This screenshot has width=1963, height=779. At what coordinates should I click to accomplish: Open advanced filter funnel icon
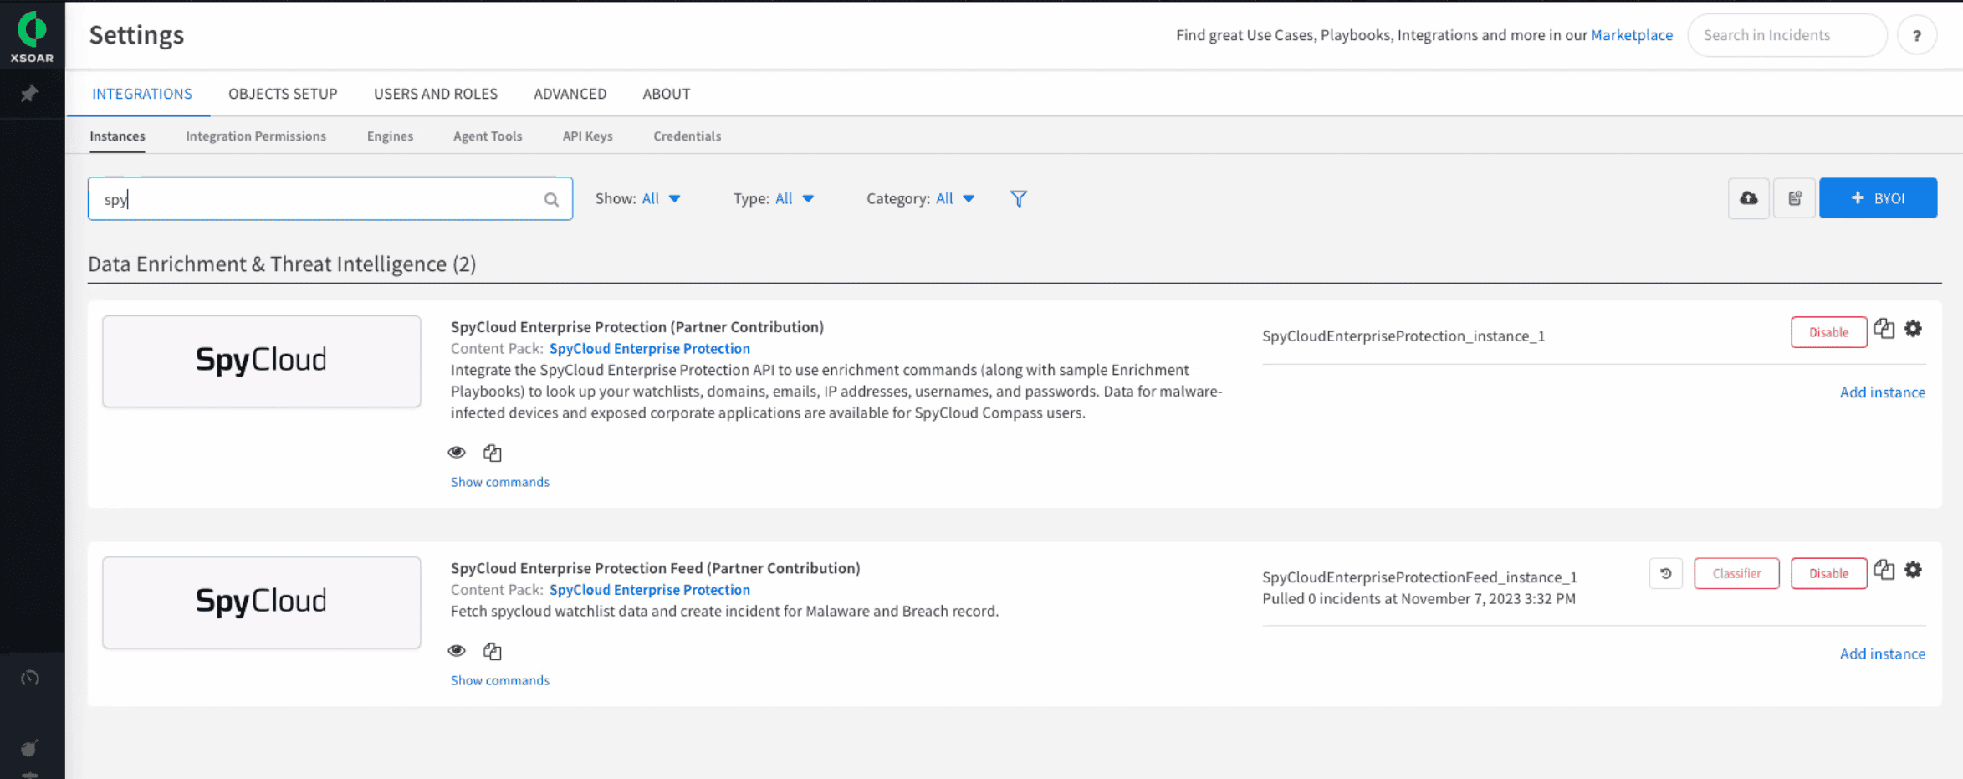click(x=1018, y=198)
